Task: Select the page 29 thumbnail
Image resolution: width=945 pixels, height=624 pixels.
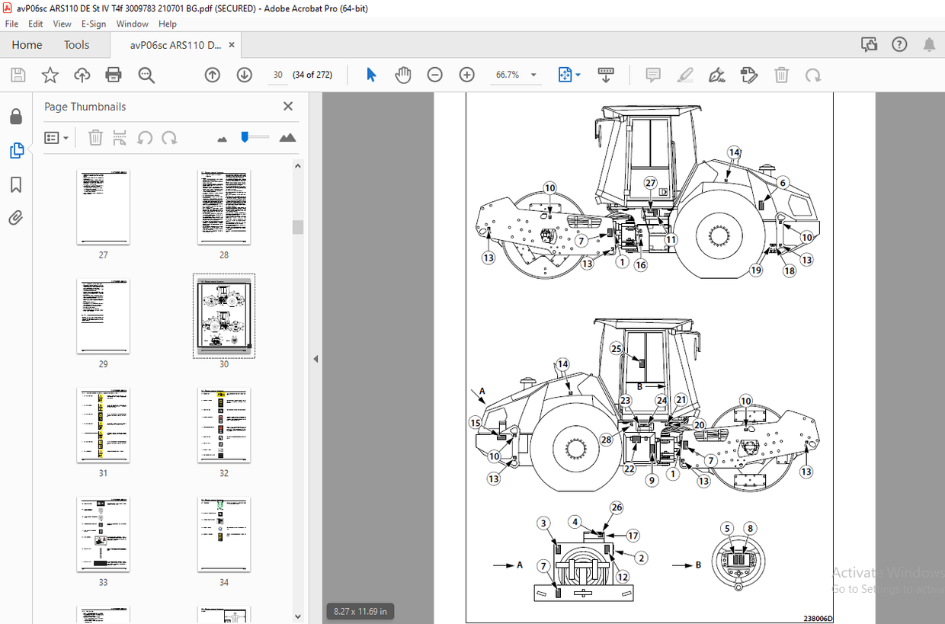Action: pyautogui.click(x=103, y=315)
